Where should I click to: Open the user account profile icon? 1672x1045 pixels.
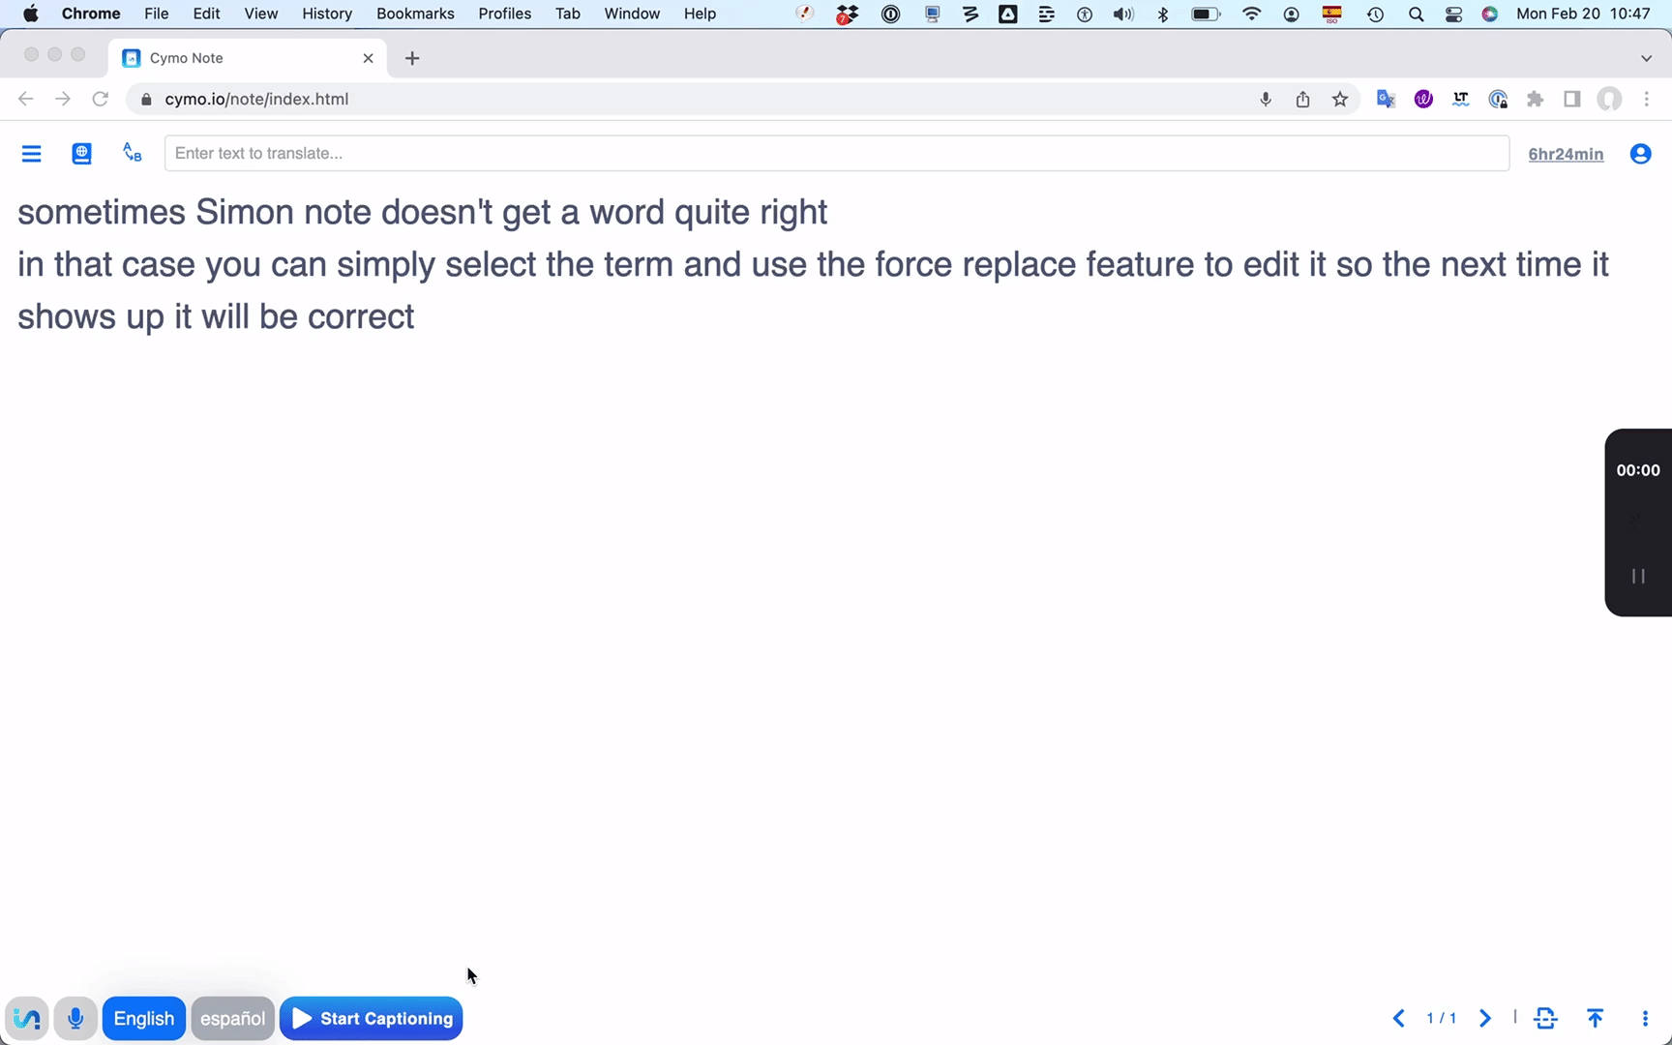1640,154
